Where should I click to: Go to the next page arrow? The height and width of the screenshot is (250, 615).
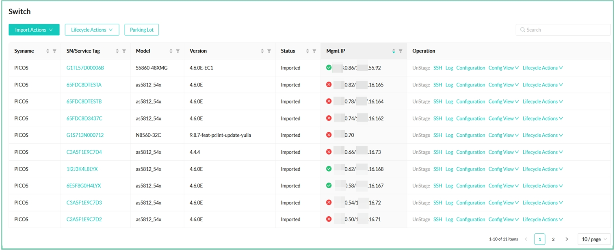567,239
